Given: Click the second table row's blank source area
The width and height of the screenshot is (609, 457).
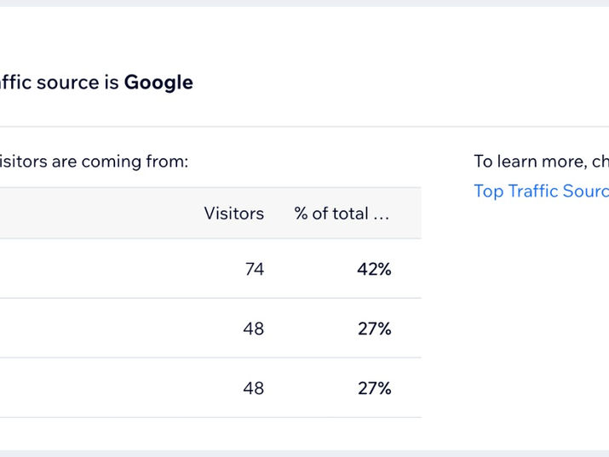Looking at the screenshot, I should pyautogui.click(x=117, y=328).
